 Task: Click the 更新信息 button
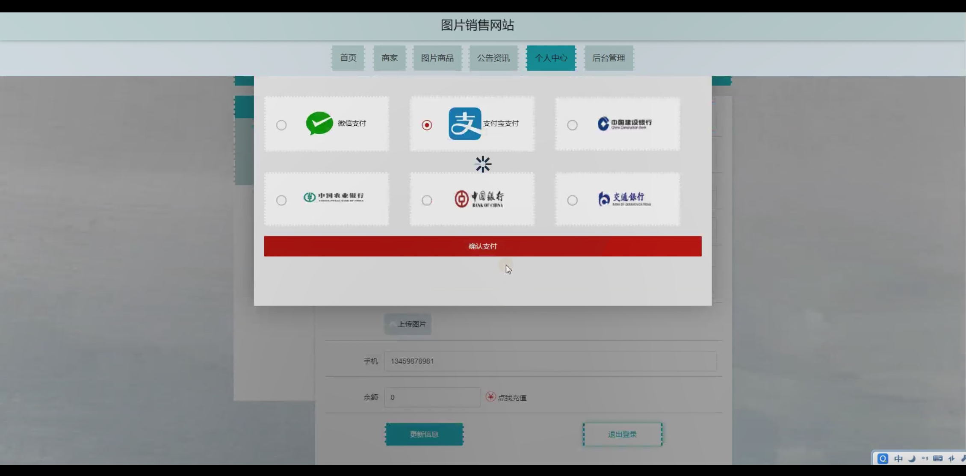pyautogui.click(x=424, y=435)
